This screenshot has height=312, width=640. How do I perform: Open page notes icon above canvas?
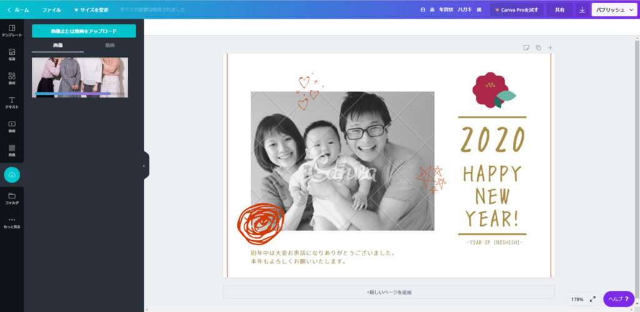[x=526, y=47]
